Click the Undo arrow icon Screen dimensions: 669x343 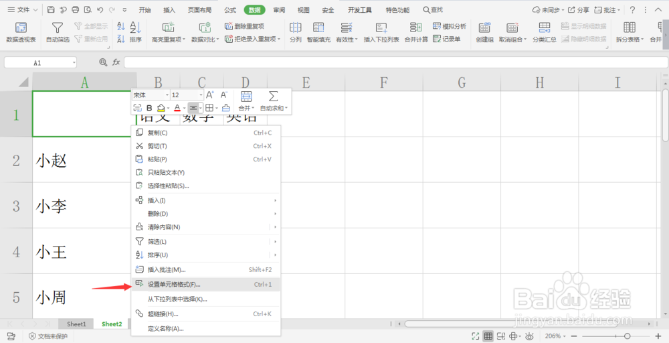click(x=100, y=9)
